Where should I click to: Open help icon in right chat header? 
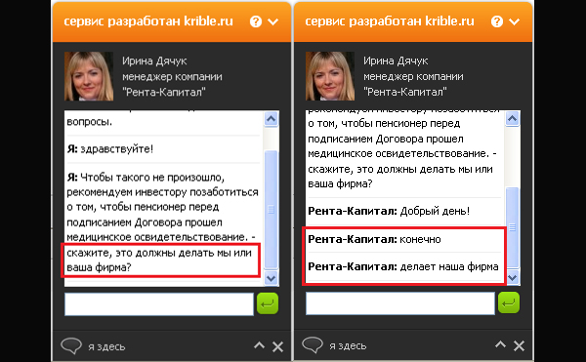[497, 21]
